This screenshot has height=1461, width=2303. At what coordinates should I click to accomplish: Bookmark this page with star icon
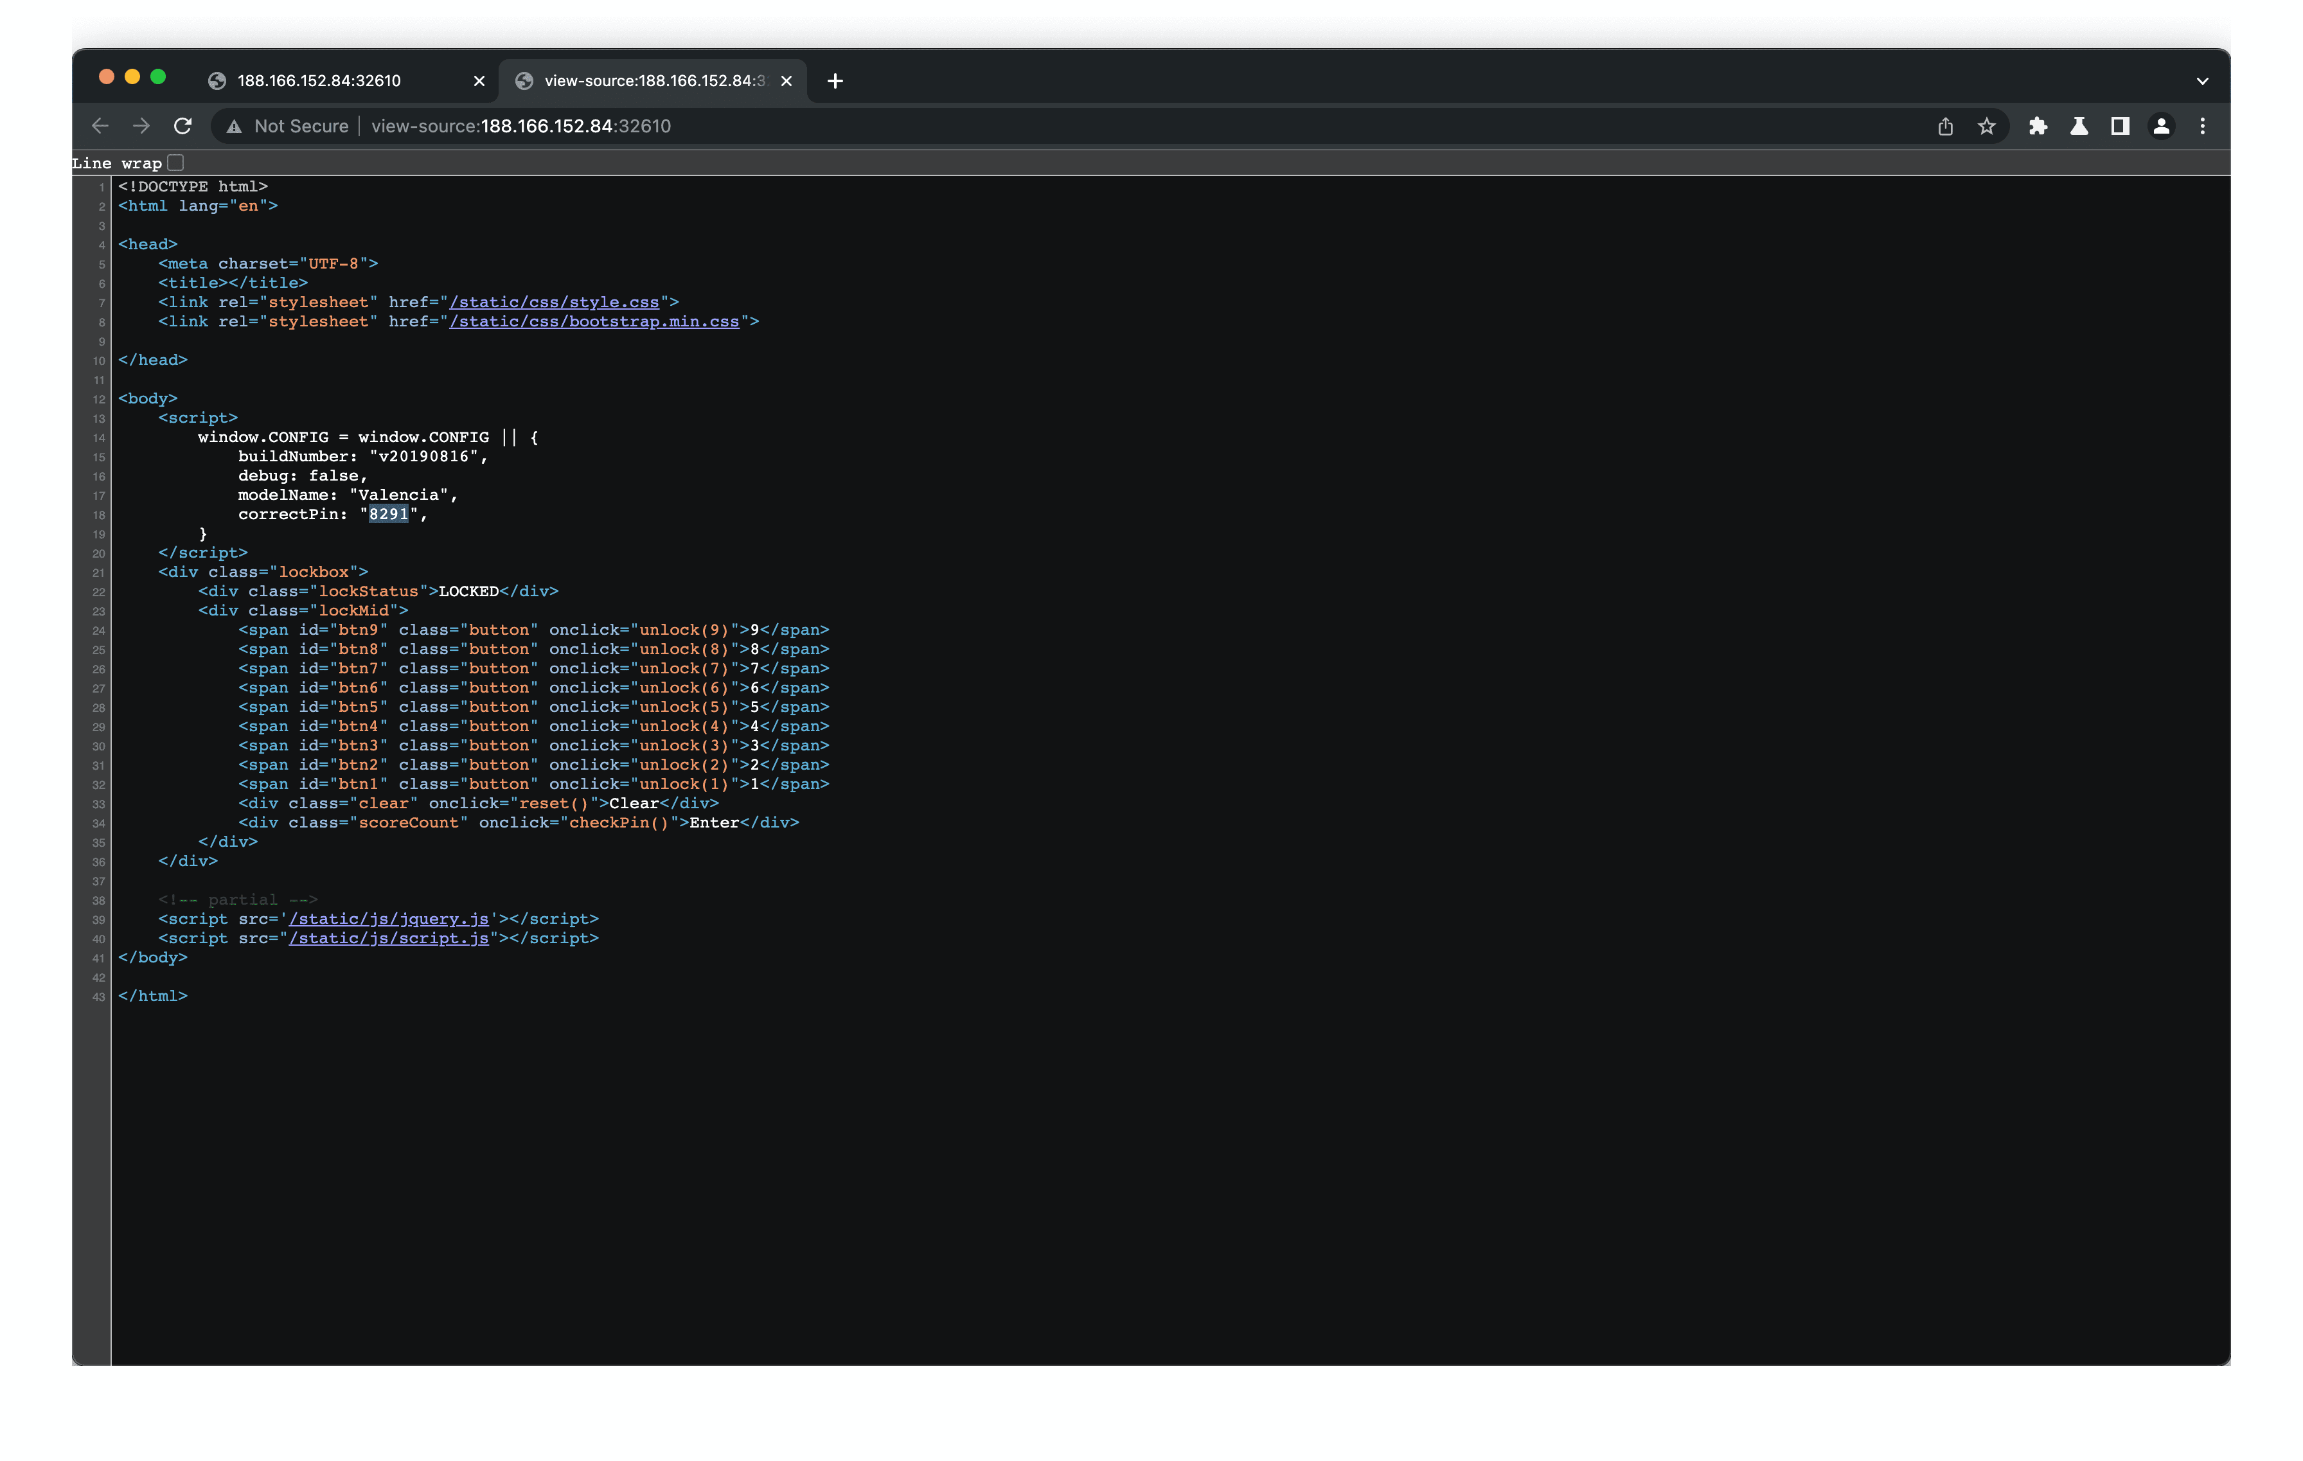click(x=1986, y=126)
